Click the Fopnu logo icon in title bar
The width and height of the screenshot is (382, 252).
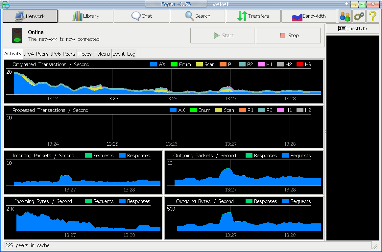tap(5, 4)
